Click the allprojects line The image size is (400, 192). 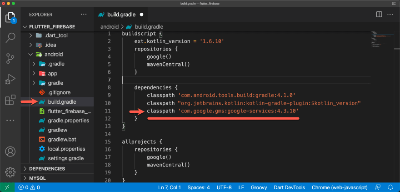coord(142,141)
